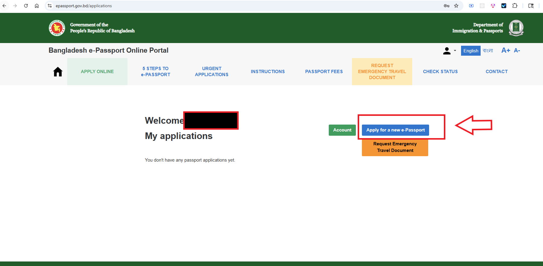Open the browser extensions puzzle icon
Viewport: 543px width, 266px height.
click(x=515, y=6)
